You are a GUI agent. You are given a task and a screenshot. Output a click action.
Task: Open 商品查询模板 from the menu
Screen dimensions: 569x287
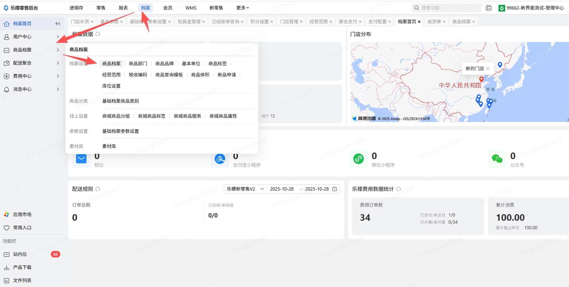click(x=169, y=75)
